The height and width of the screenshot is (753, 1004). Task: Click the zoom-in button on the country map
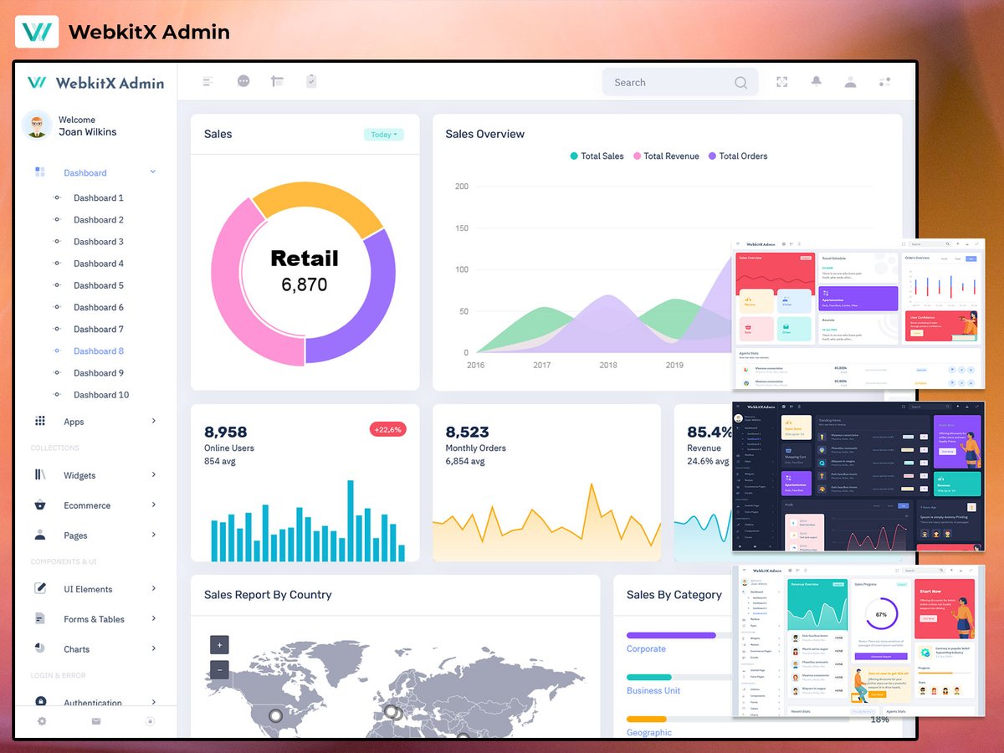pos(218,644)
